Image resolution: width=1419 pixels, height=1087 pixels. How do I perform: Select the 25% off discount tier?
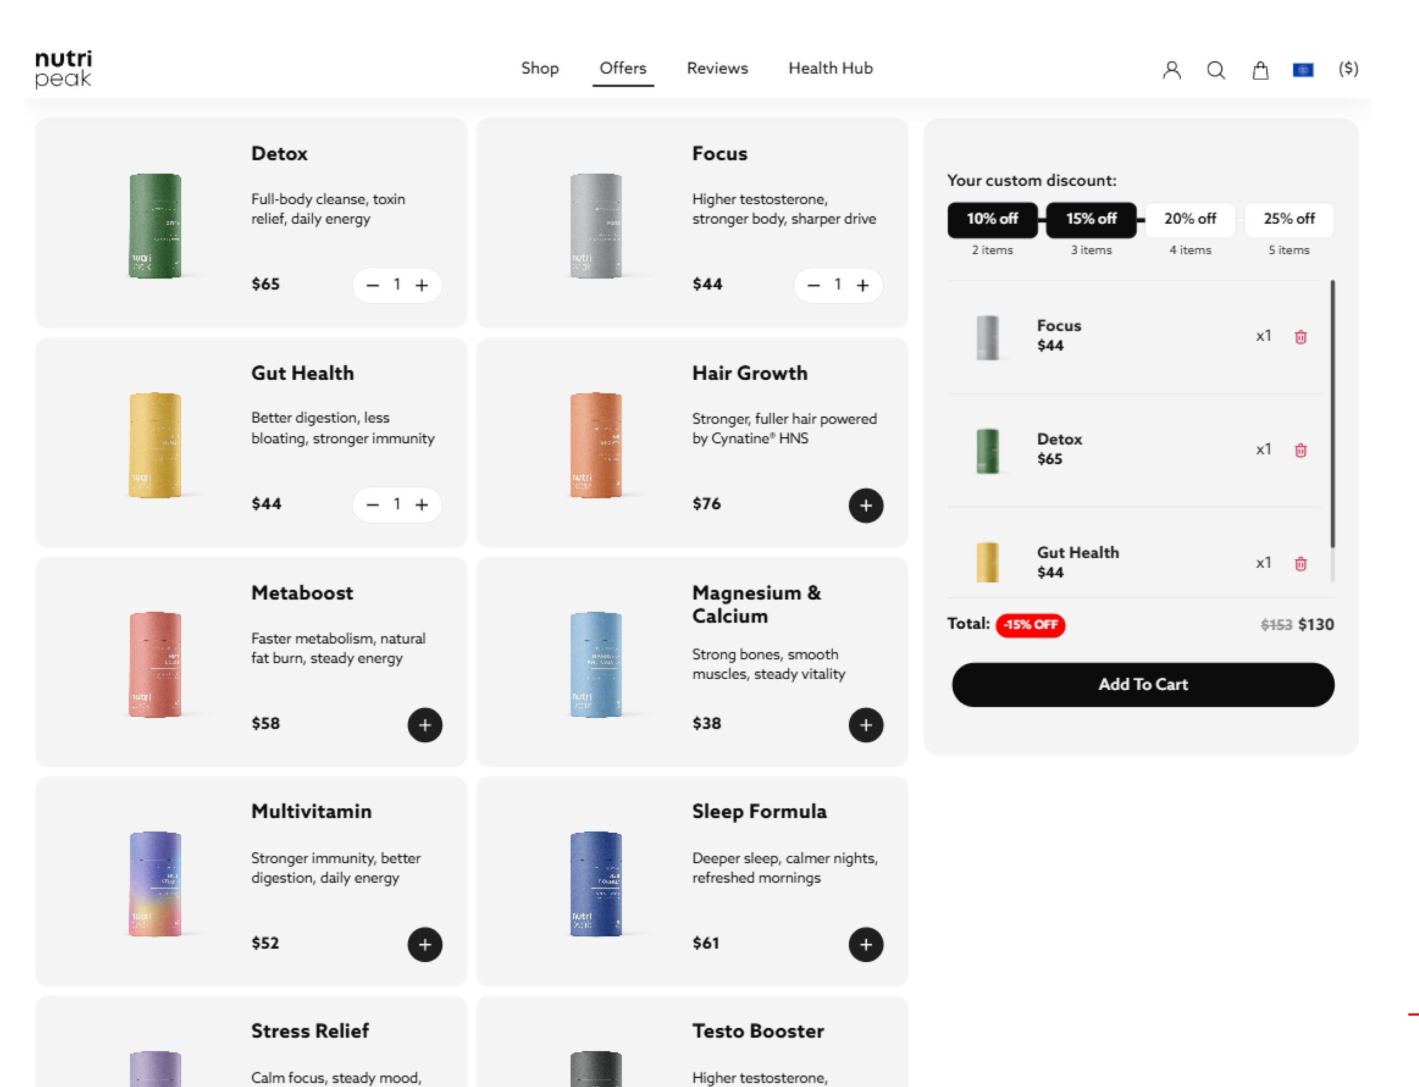[x=1288, y=219]
